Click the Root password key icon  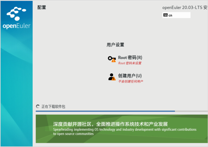point(112,59)
